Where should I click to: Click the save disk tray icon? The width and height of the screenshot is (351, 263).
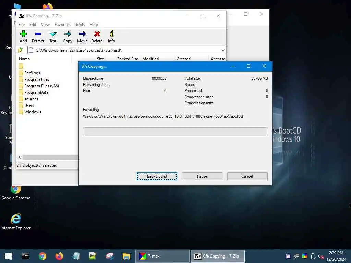pyautogui.click(x=288, y=256)
